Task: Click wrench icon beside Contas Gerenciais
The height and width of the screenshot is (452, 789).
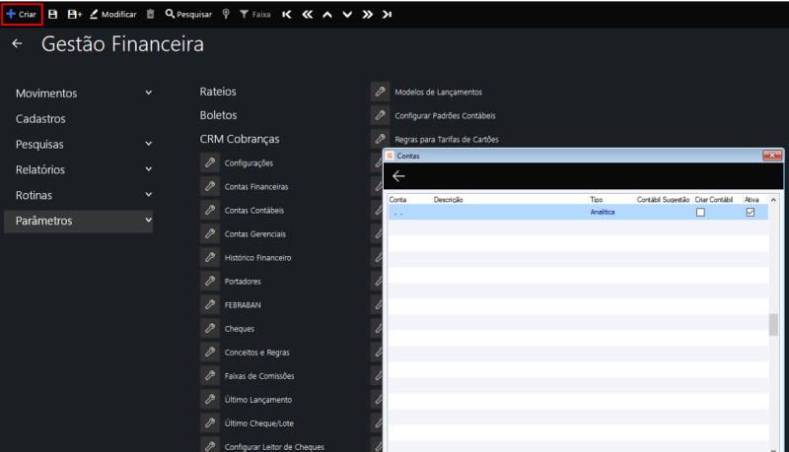Action: [210, 233]
